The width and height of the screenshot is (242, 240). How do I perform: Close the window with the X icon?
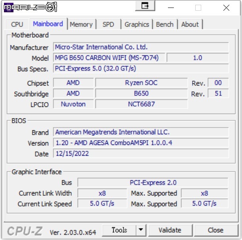[x=226, y=8]
